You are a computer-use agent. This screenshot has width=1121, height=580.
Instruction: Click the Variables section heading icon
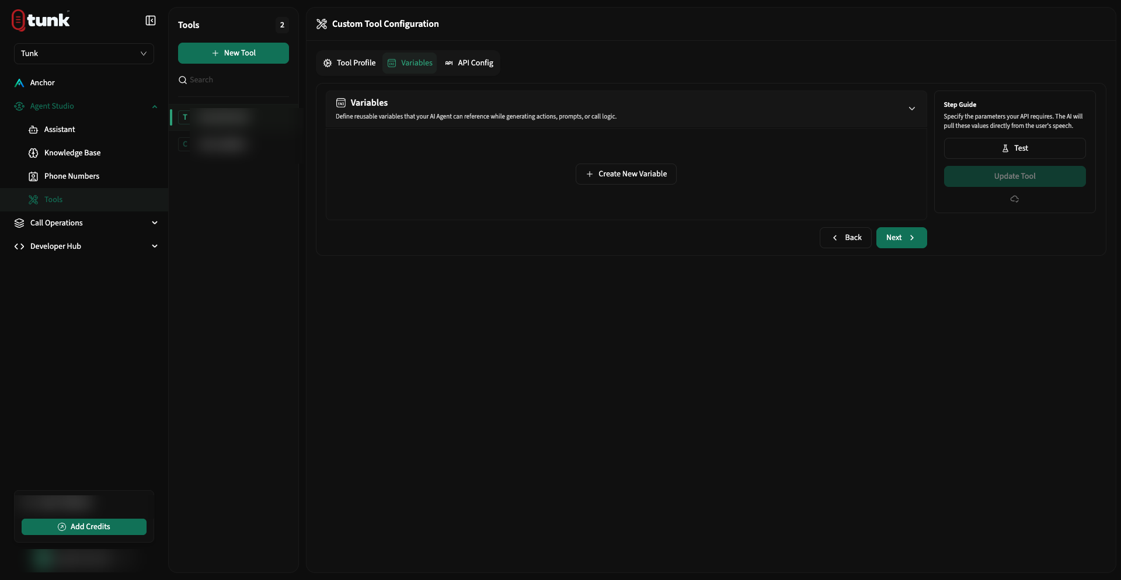[x=341, y=103]
